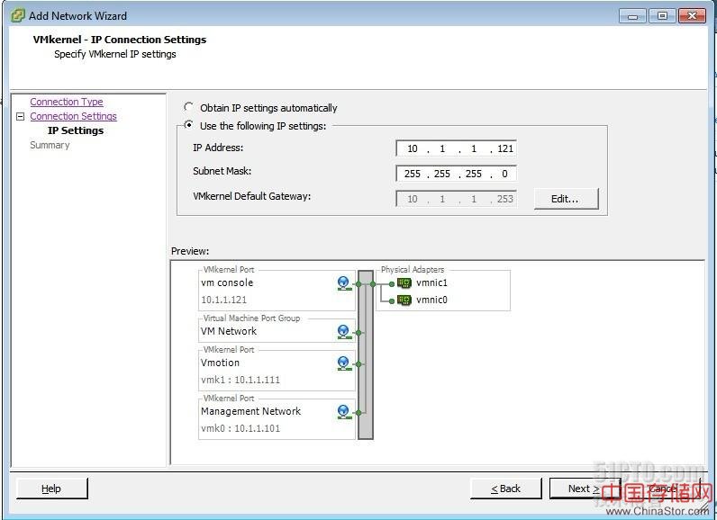Click the Vmotion port globe icon
The width and height of the screenshot is (717, 520).
pyautogui.click(x=343, y=363)
